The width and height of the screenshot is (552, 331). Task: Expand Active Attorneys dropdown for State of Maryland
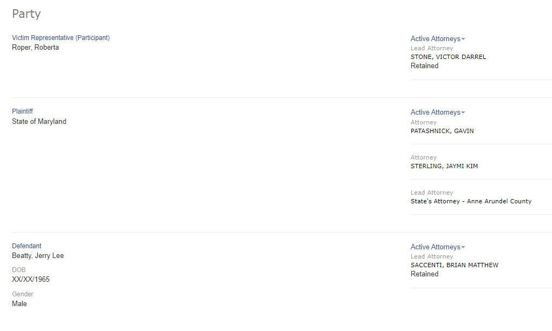tap(435, 112)
